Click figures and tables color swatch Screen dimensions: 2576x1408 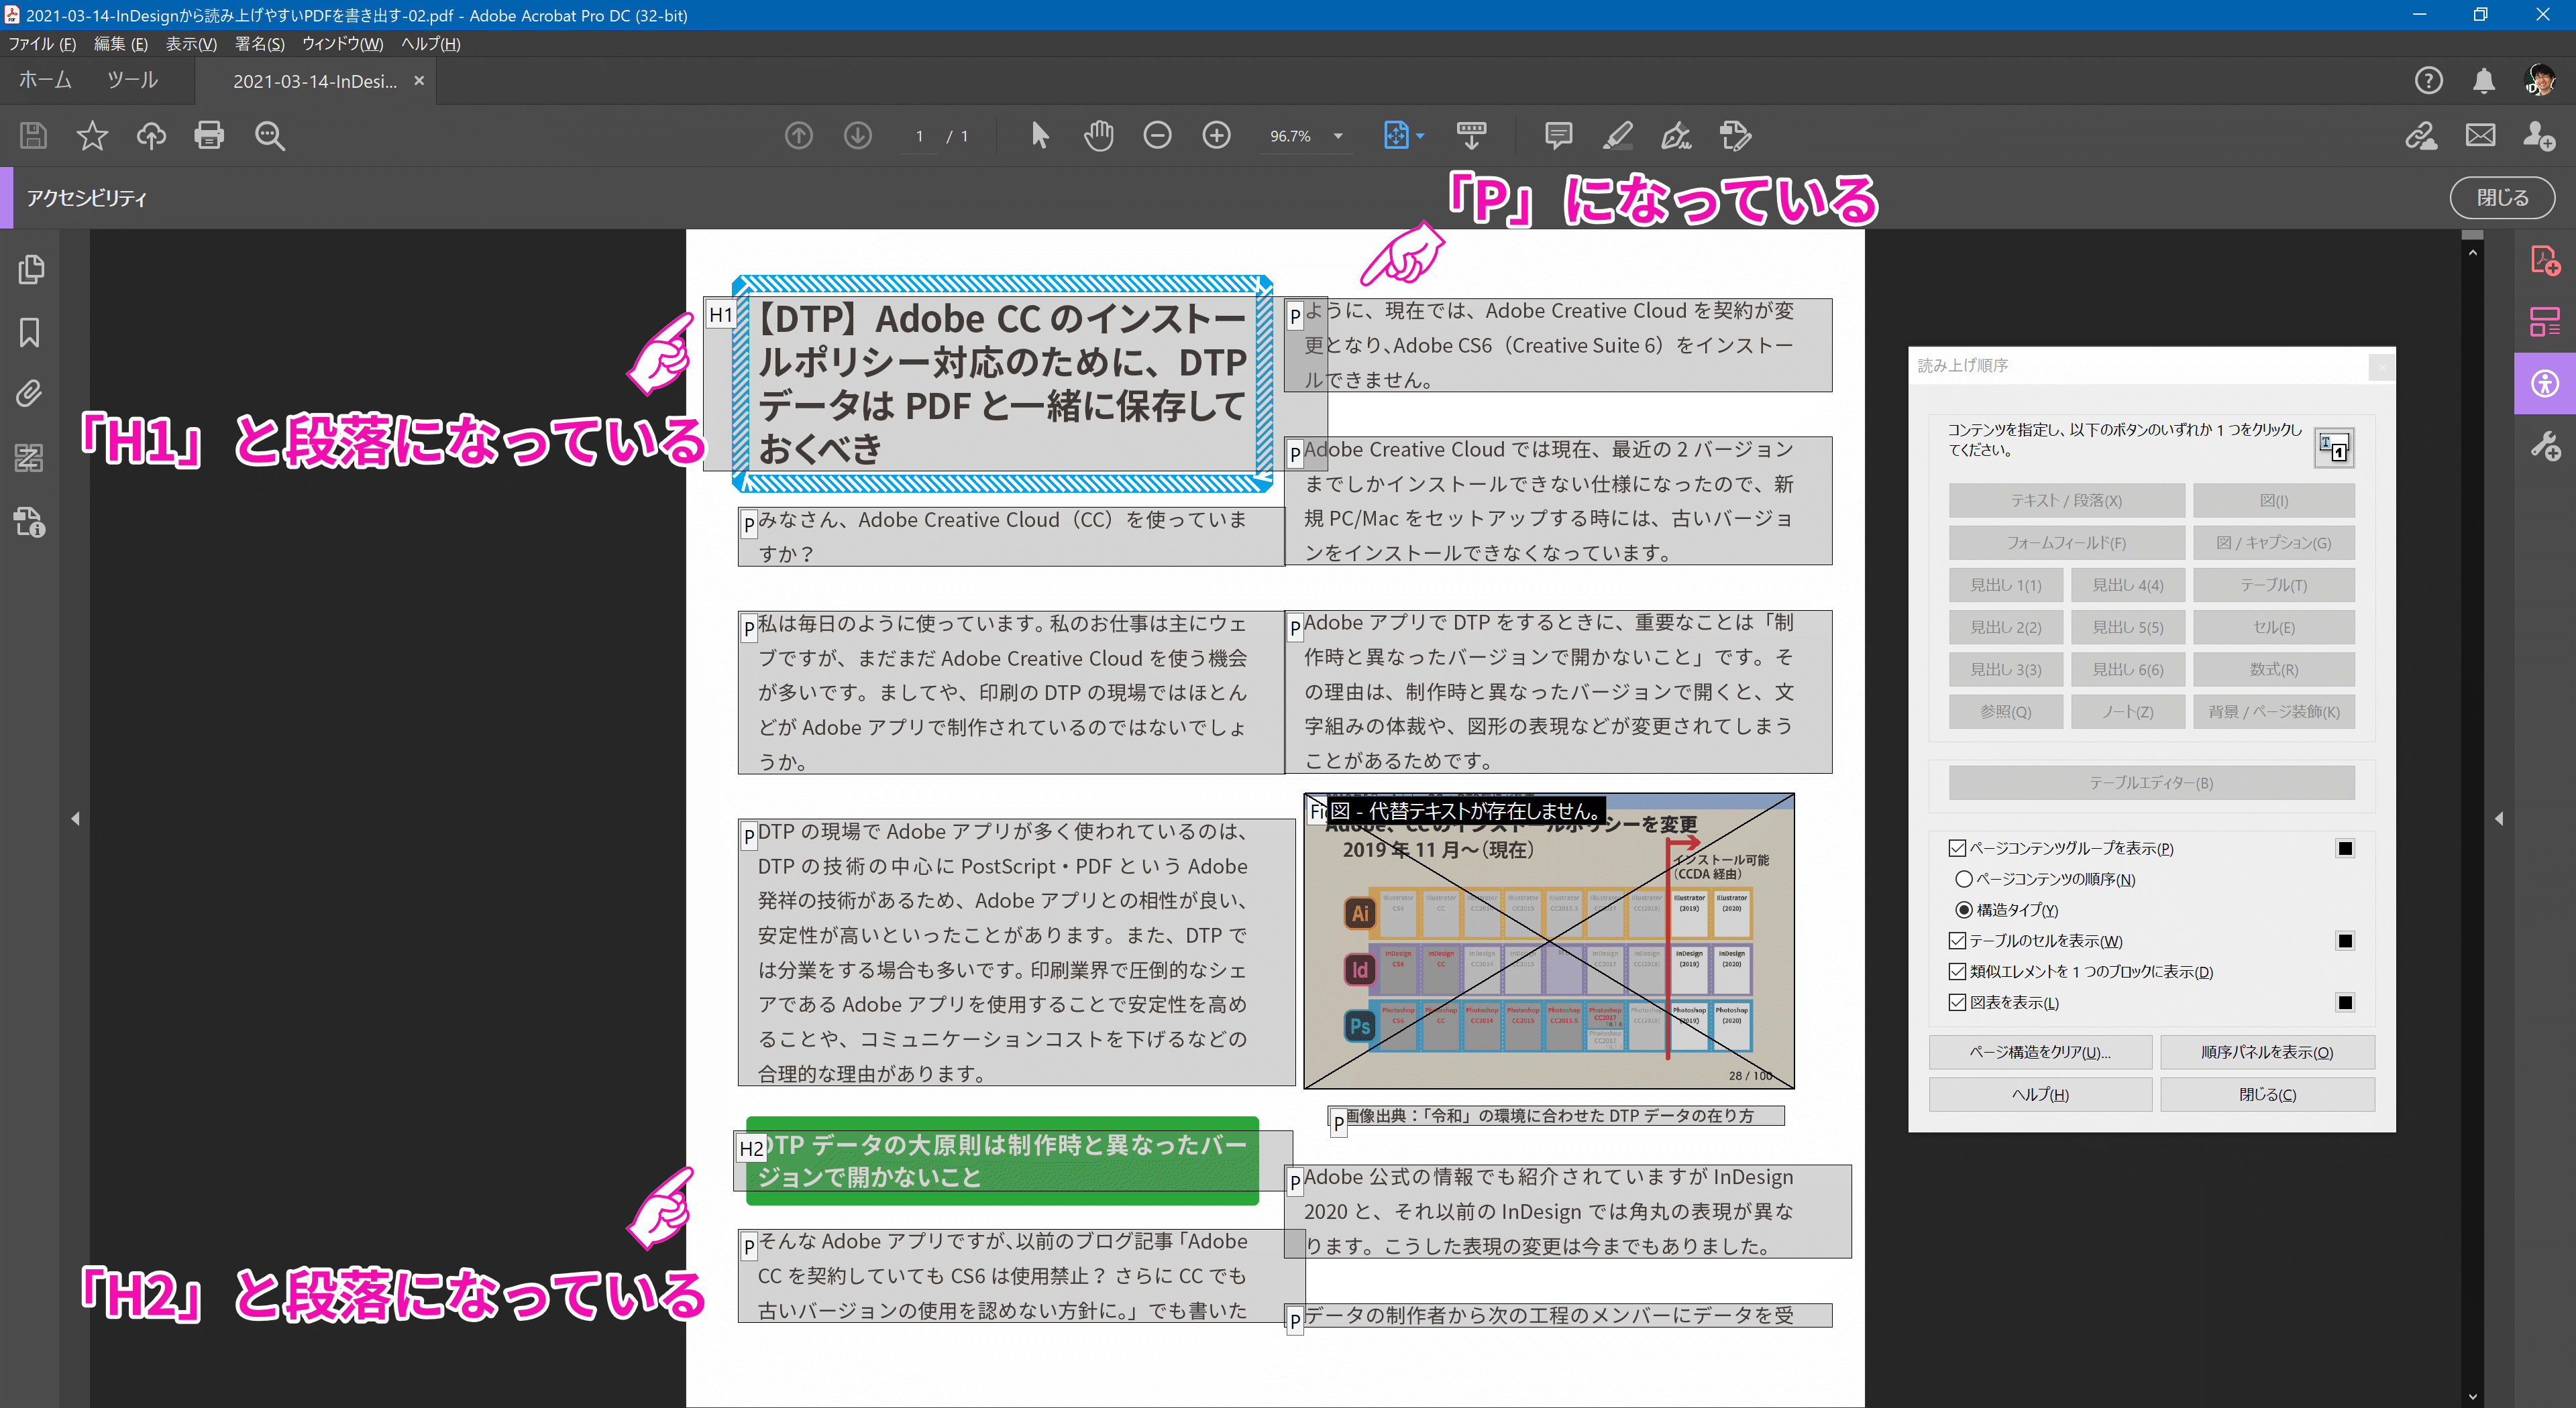click(2345, 1002)
